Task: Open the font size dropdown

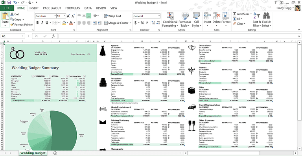Action: coord(64,16)
